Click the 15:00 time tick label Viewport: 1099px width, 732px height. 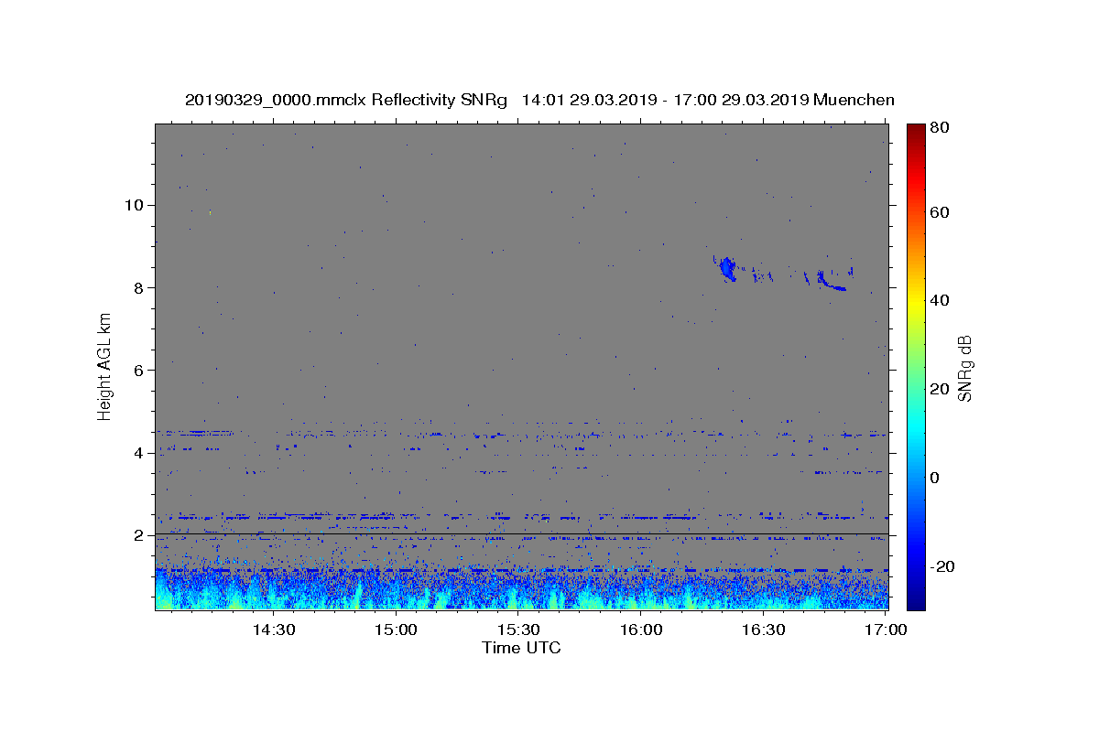396,630
